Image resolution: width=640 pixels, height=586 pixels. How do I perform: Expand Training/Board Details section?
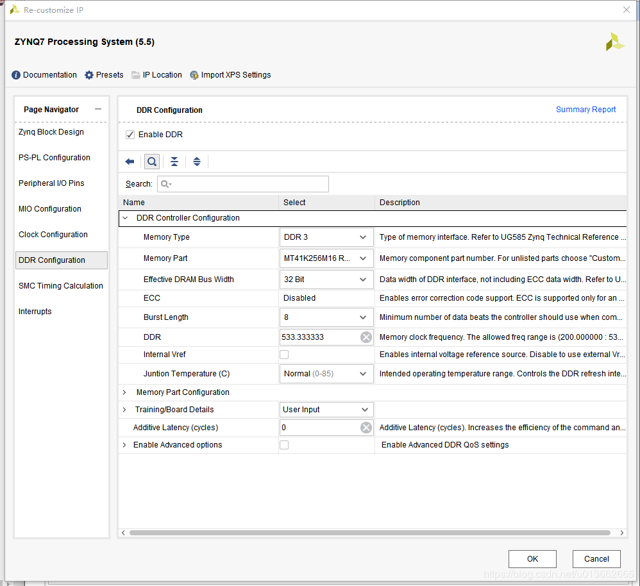tap(124, 409)
